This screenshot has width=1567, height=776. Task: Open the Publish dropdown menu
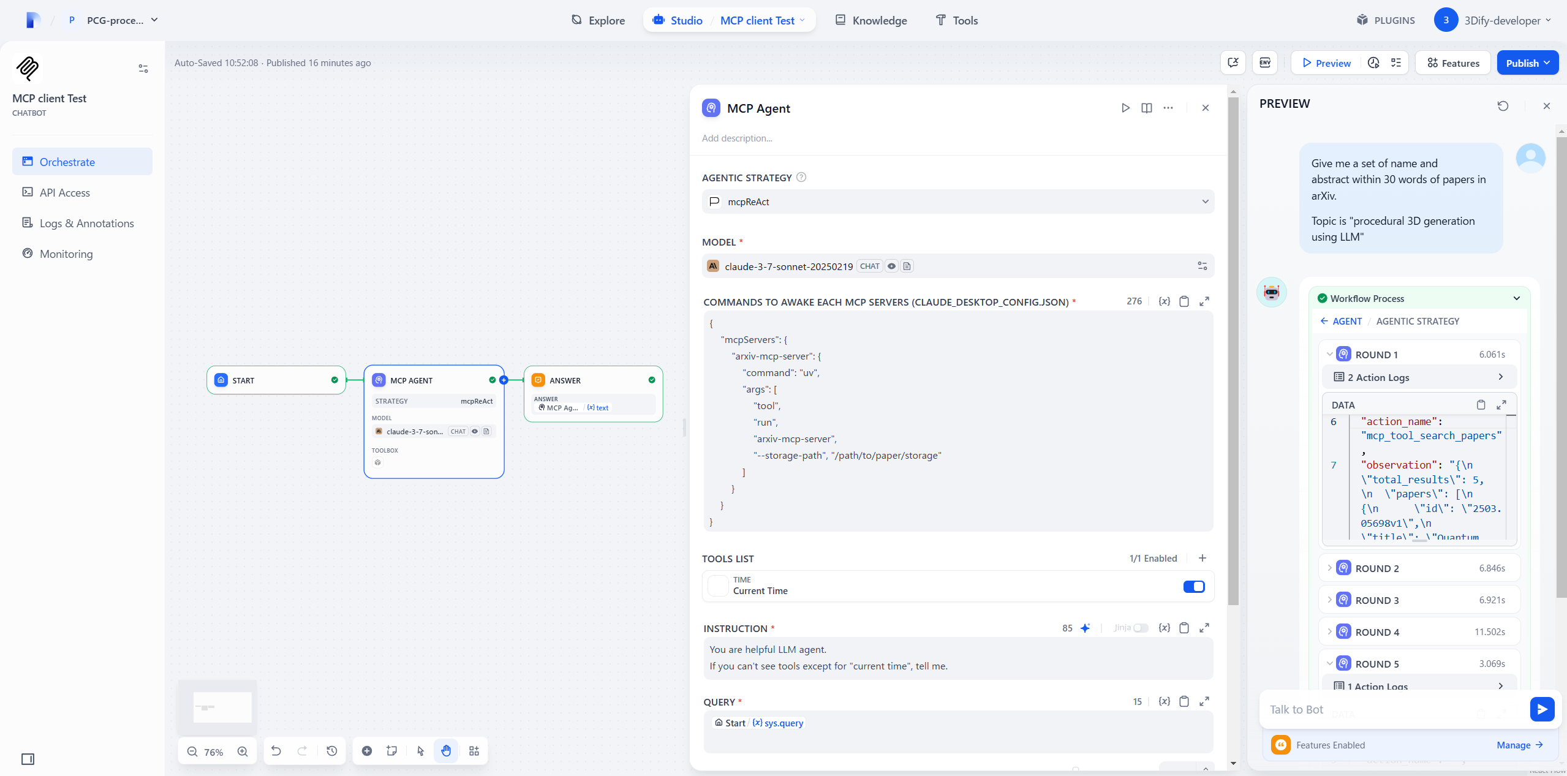coord(1527,62)
